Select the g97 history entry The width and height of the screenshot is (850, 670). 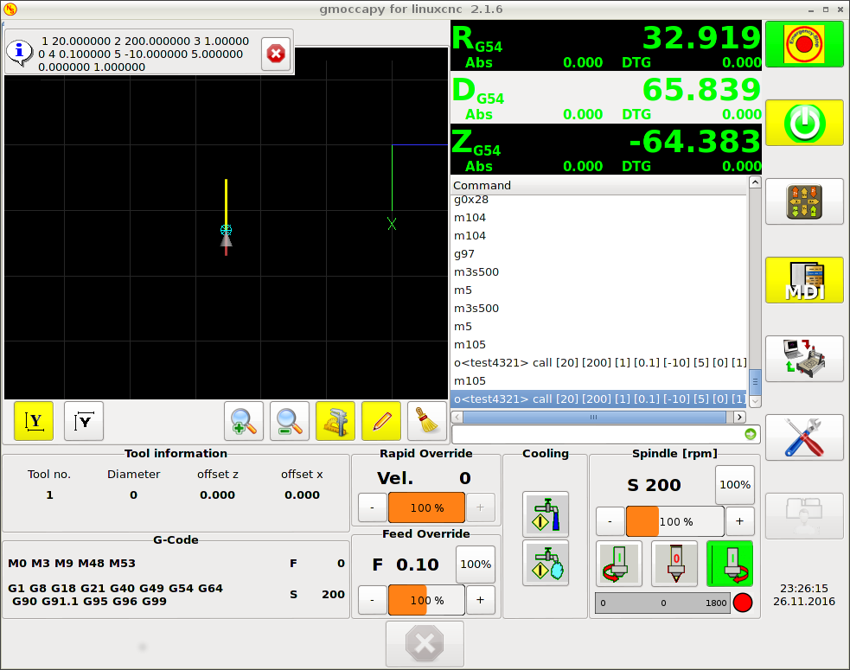(x=598, y=253)
